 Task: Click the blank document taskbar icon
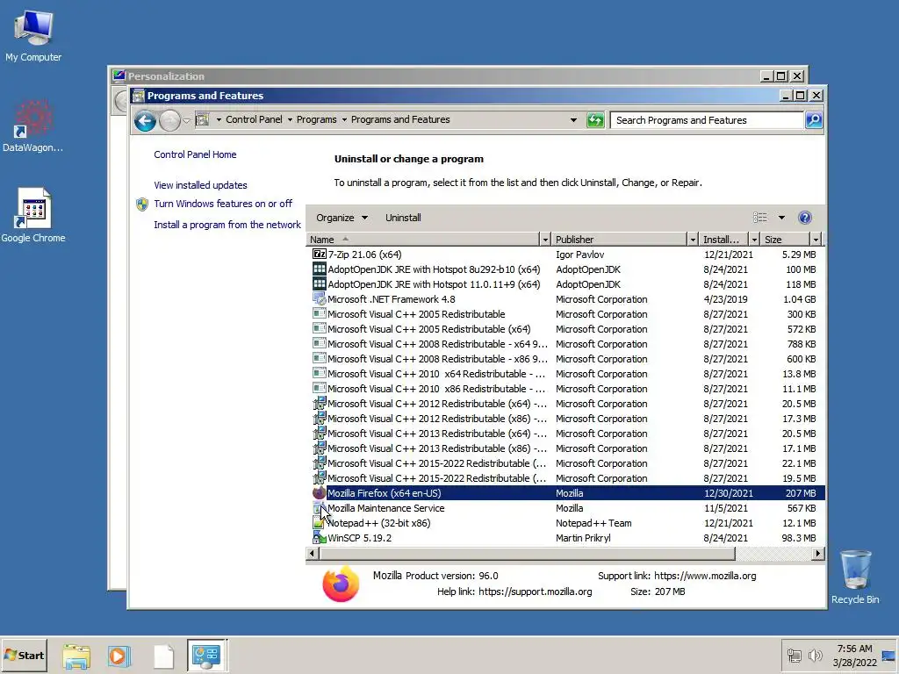tap(163, 656)
